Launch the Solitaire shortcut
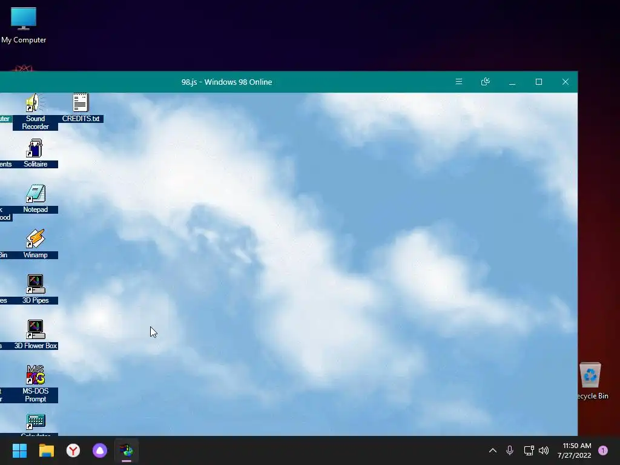The height and width of the screenshot is (465, 620). tap(35, 153)
